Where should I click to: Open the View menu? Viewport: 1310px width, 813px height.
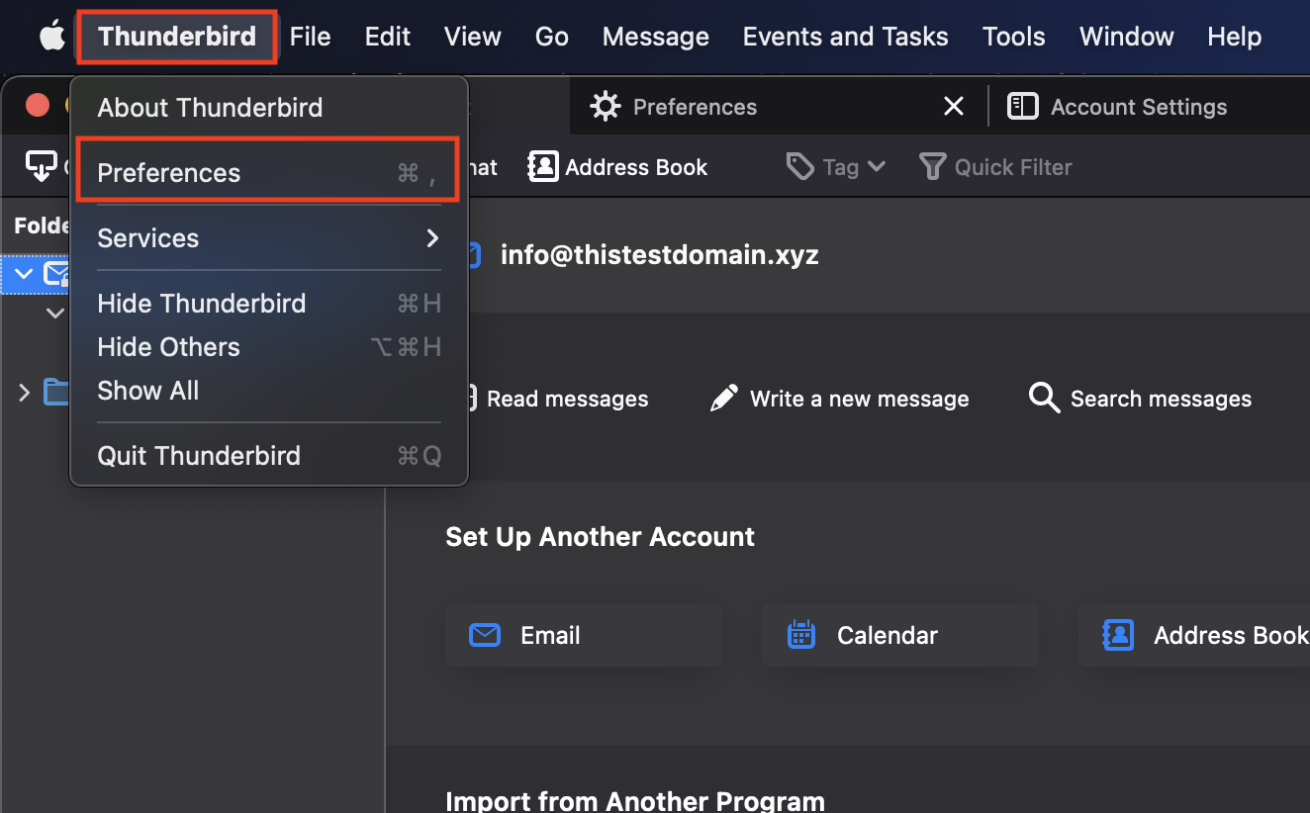tap(472, 38)
